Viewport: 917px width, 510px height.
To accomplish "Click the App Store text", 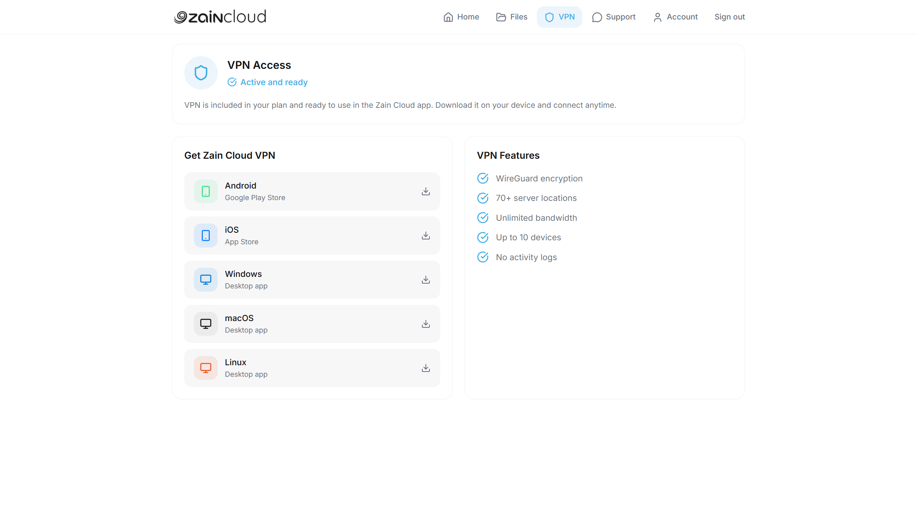I will [x=242, y=242].
